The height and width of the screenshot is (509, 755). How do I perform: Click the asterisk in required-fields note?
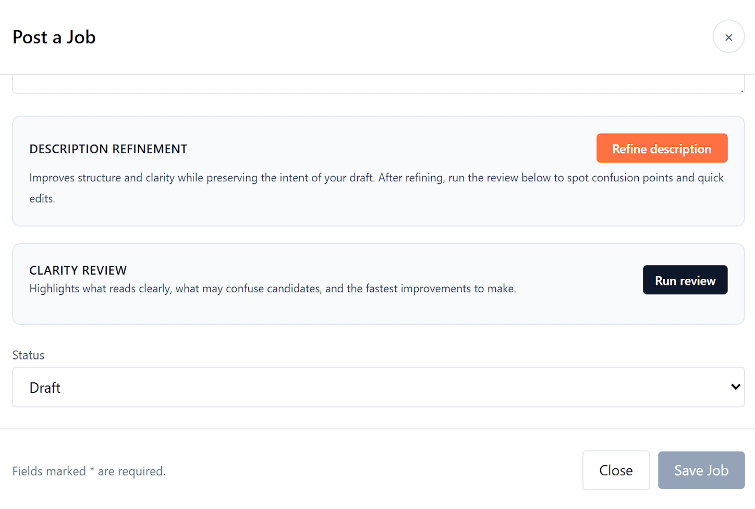92,469
